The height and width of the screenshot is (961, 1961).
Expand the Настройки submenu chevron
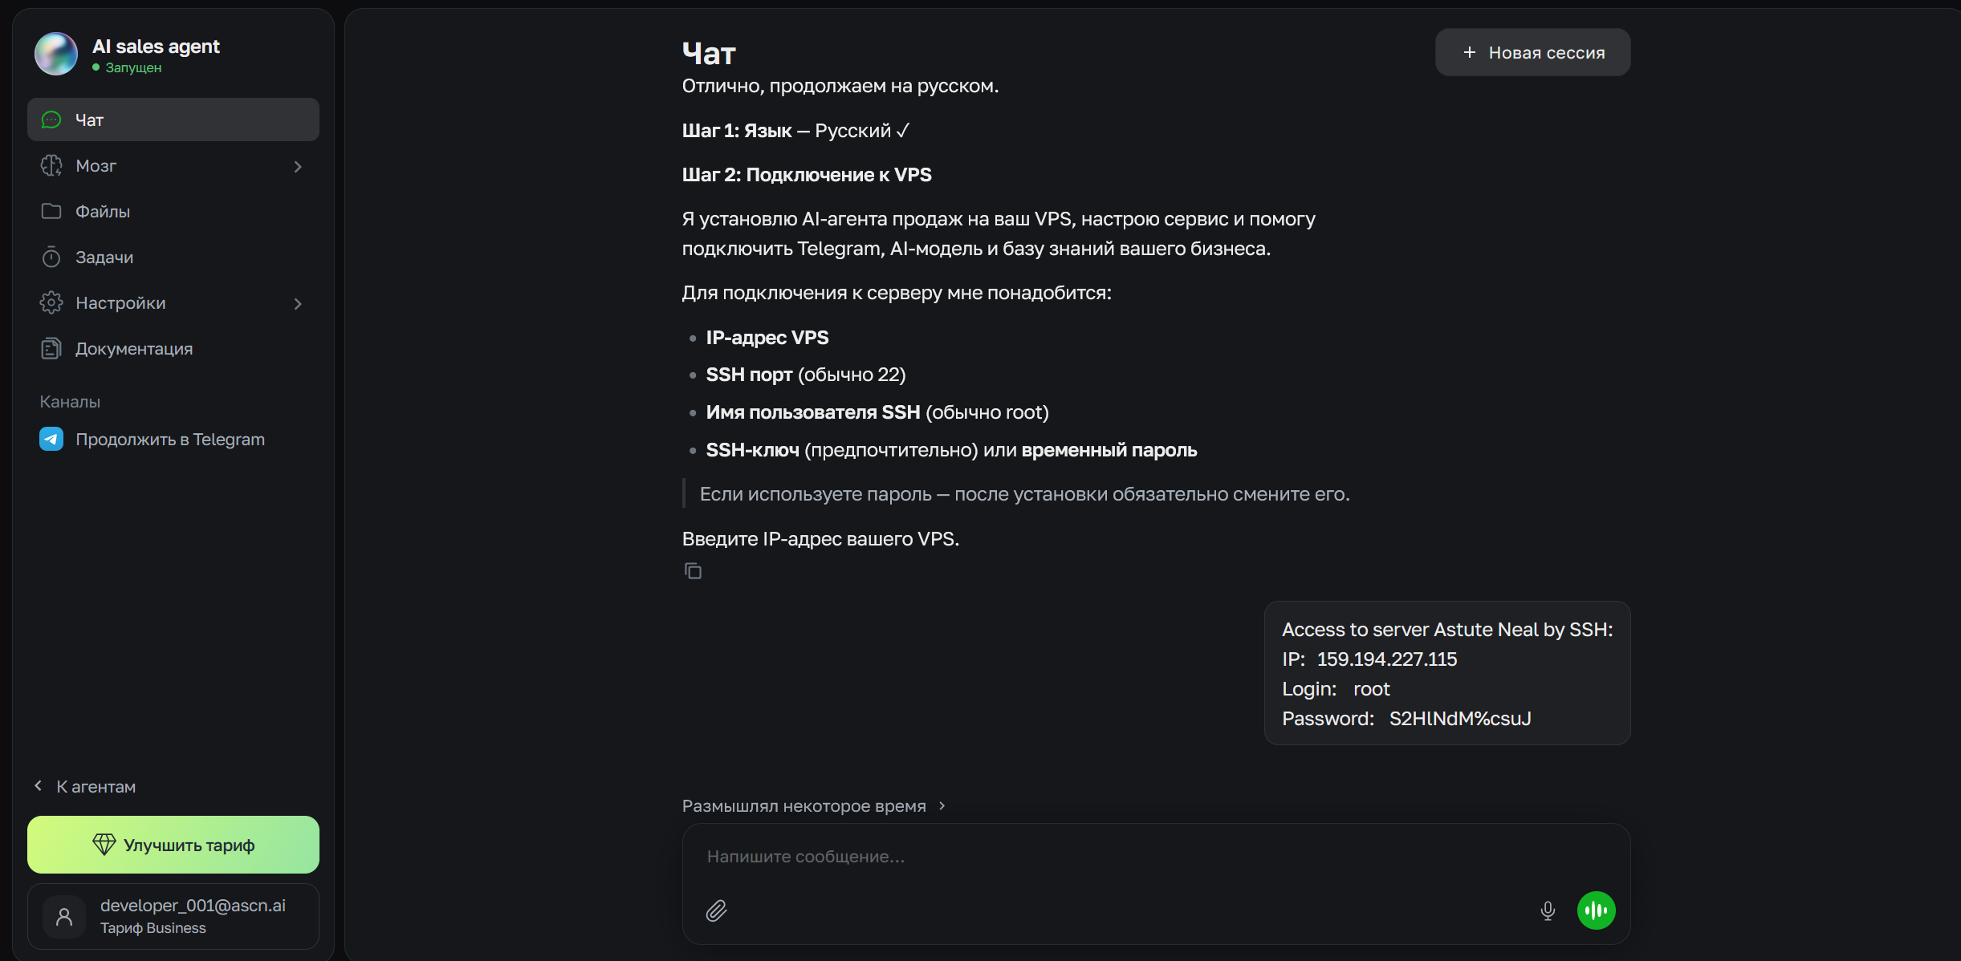298,303
